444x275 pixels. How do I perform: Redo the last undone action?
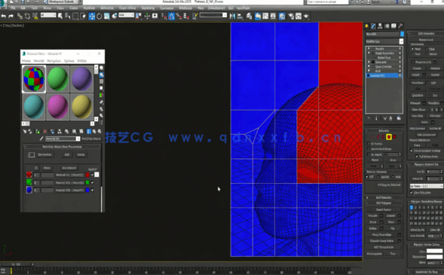click(11, 16)
